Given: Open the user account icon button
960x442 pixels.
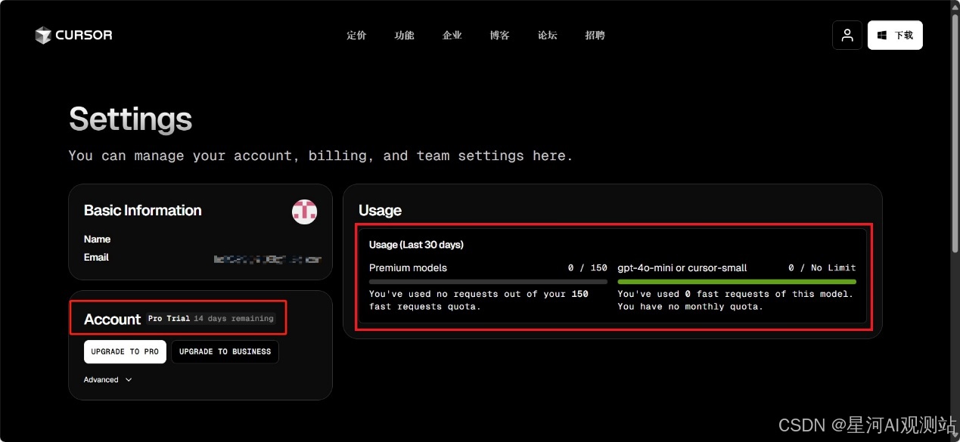Looking at the screenshot, I should (847, 35).
